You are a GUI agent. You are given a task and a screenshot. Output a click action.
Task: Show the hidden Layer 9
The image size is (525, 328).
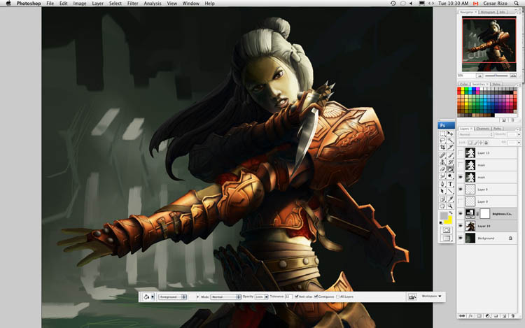tap(461, 201)
